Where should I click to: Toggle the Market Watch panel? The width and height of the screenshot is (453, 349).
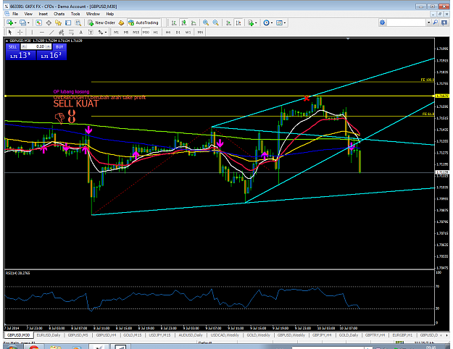(38, 22)
